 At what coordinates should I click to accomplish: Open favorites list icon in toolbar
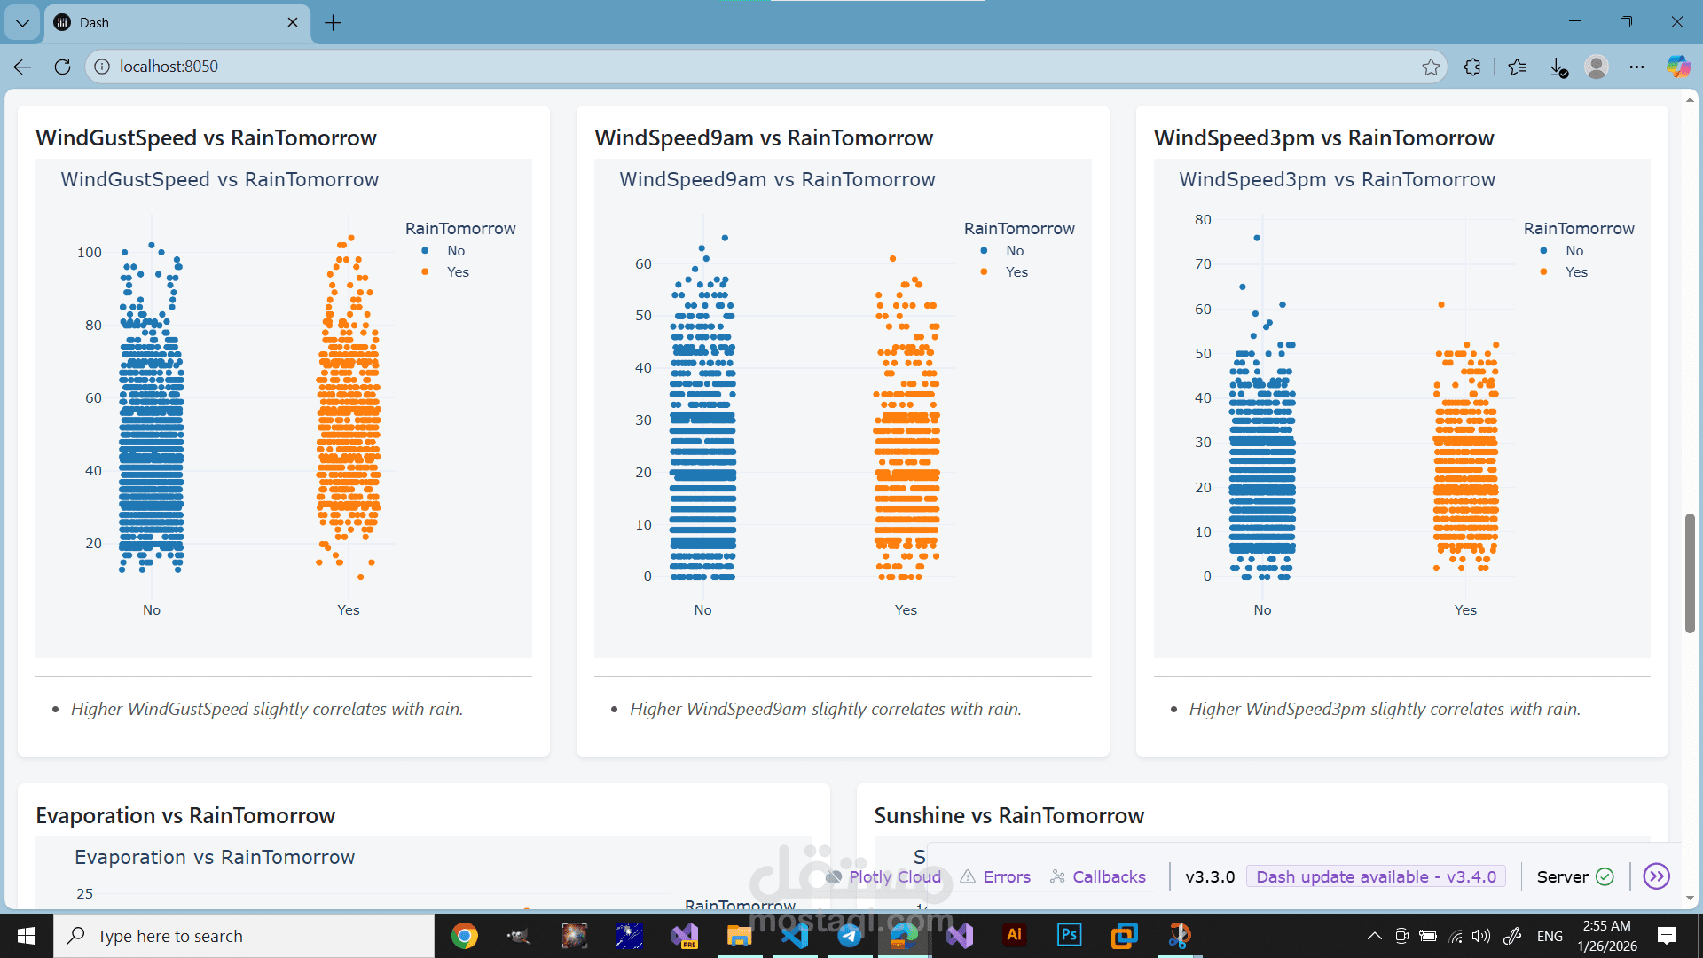1517,67
